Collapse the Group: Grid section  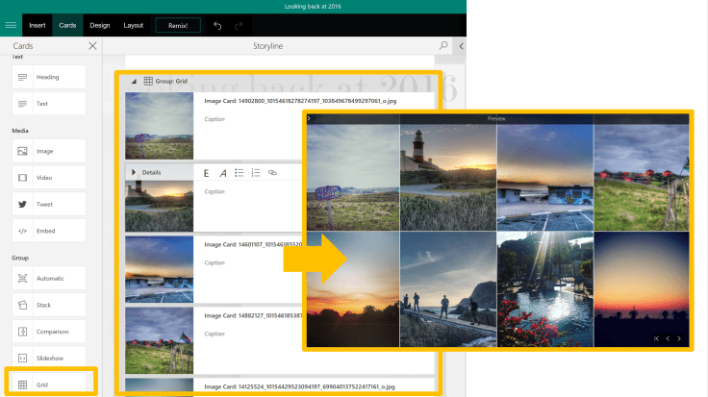pyautogui.click(x=134, y=82)
